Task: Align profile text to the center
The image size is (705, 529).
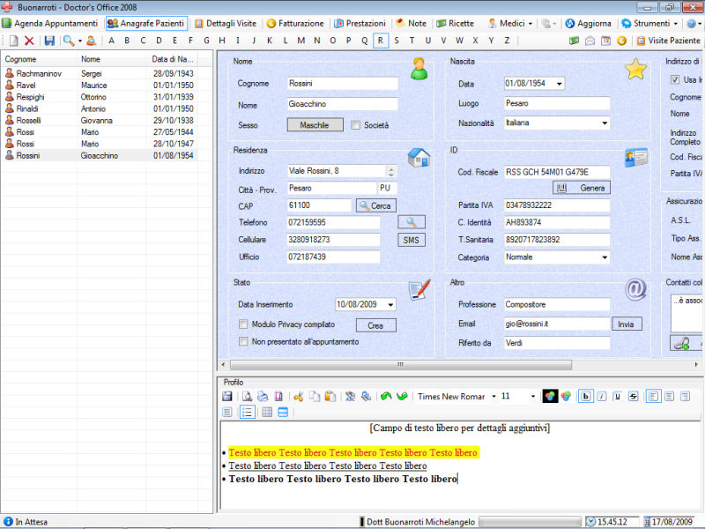Action: (x=669, y=396)
